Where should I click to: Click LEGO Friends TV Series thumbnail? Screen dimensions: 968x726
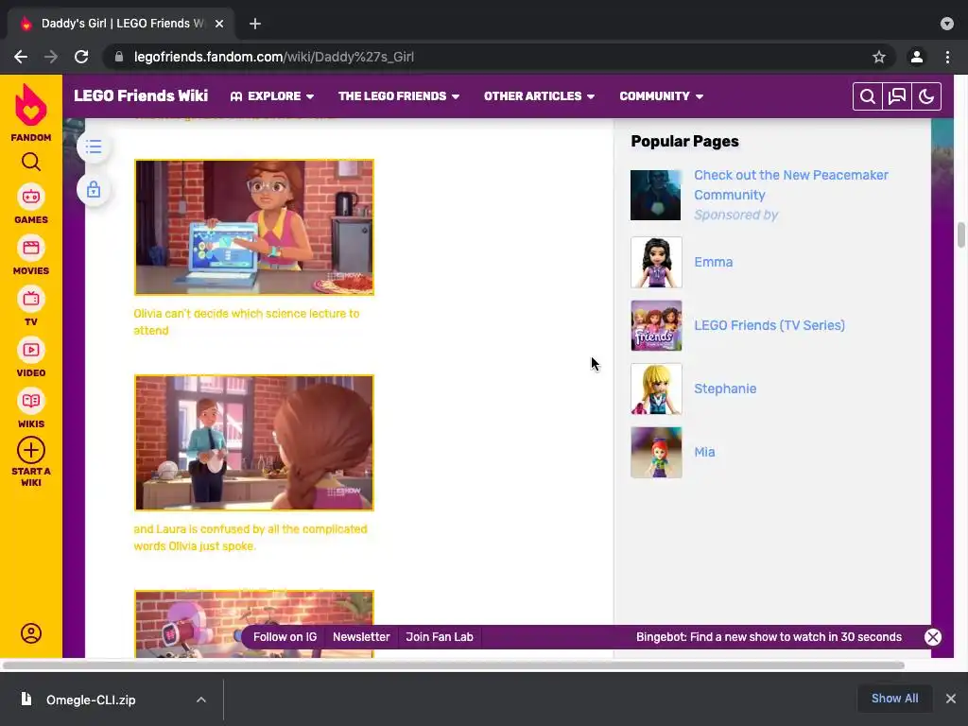click(656, 325)
